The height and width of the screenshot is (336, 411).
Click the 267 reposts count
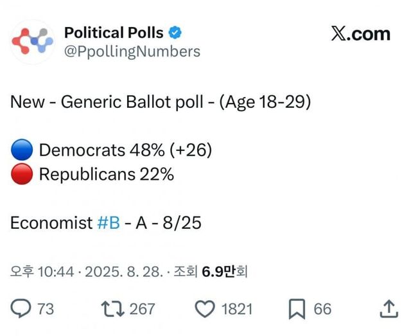click(x=142, y=309)
